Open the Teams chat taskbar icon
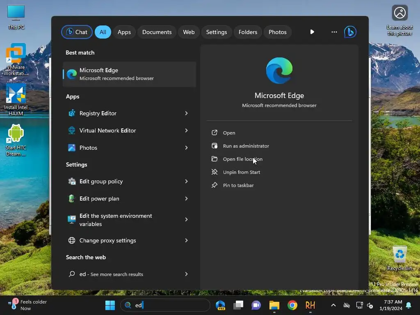This screenshot has width=420, height=315. pos(256,305)
